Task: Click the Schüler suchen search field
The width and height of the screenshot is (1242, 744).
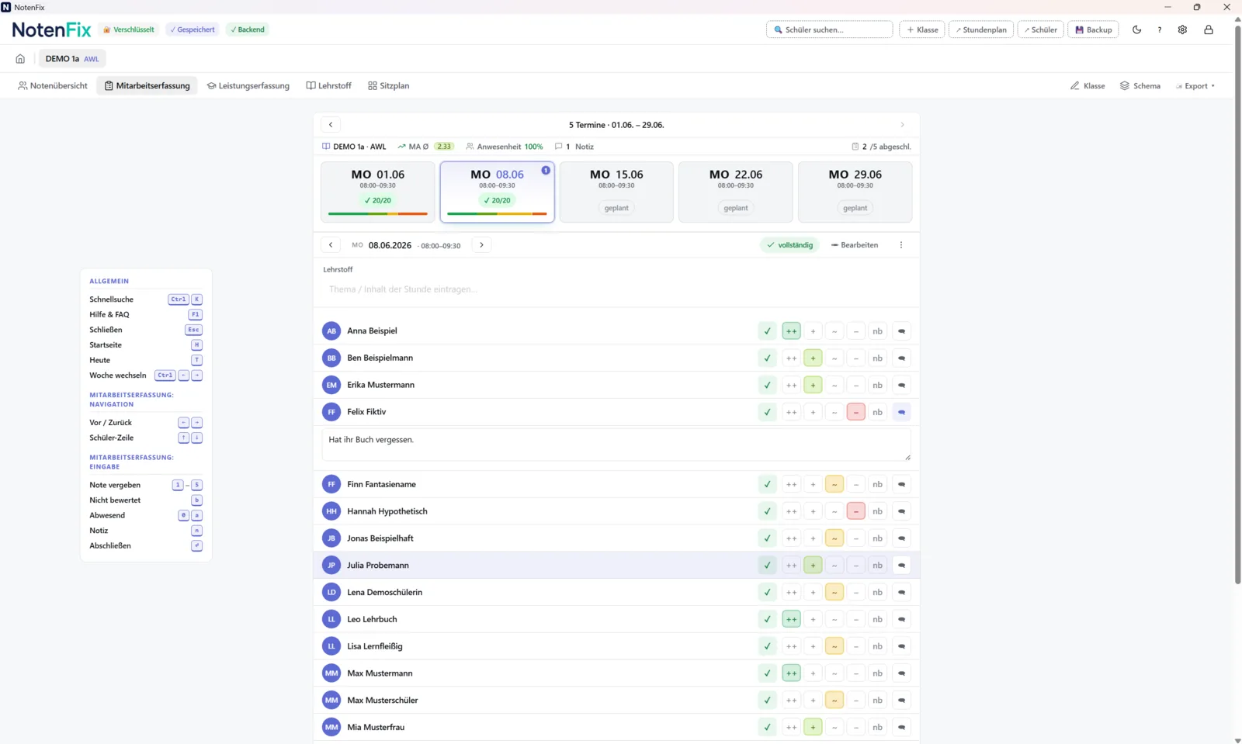Action: click(x=829, y=29)
